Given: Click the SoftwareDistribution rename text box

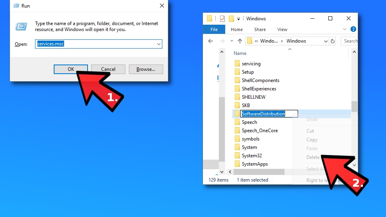Looking at the screenshot, I should [269, 114].
